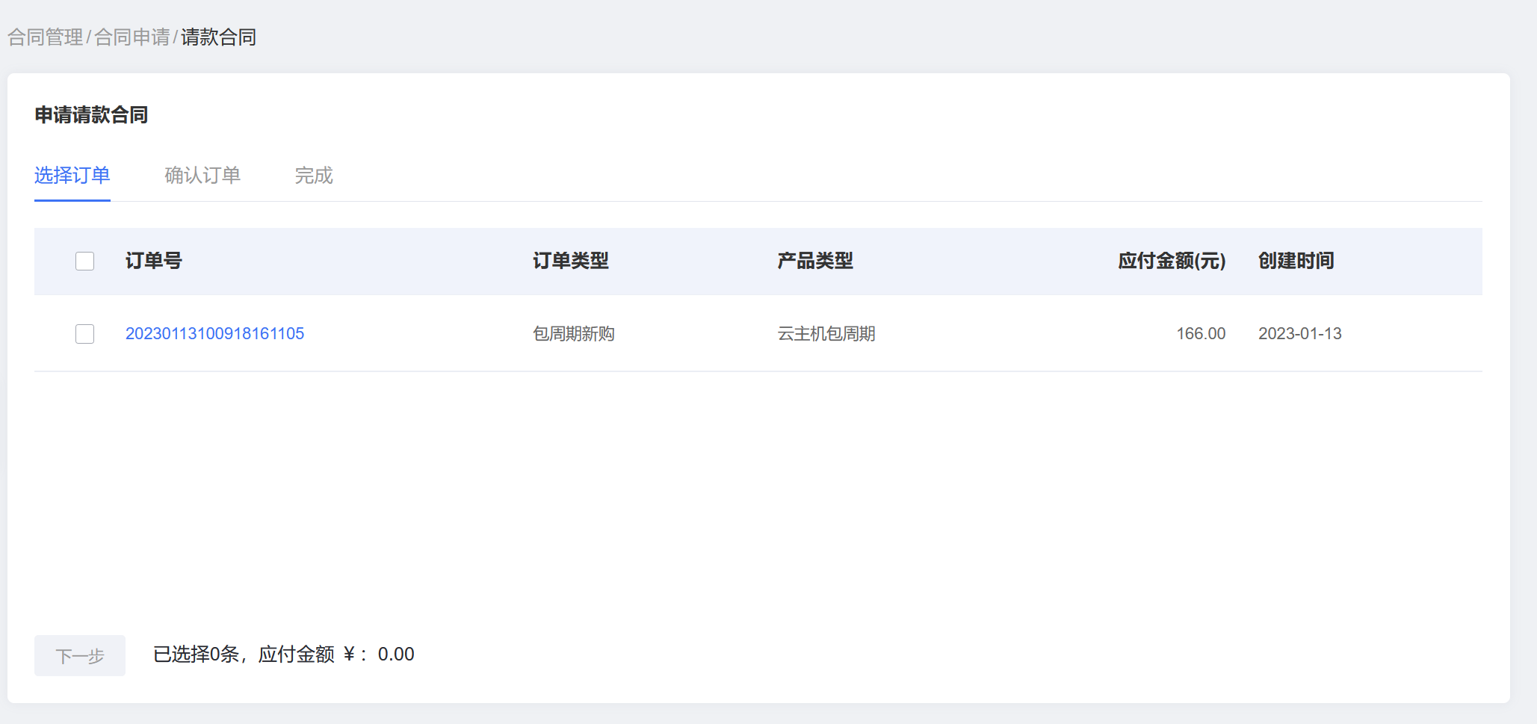
Task: Click the 2023-01-13 creation date cell
Action: (x=1300, y=334)
